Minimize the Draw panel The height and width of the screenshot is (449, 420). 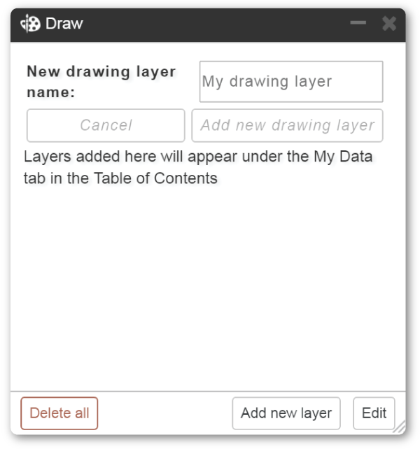[358, 22]
